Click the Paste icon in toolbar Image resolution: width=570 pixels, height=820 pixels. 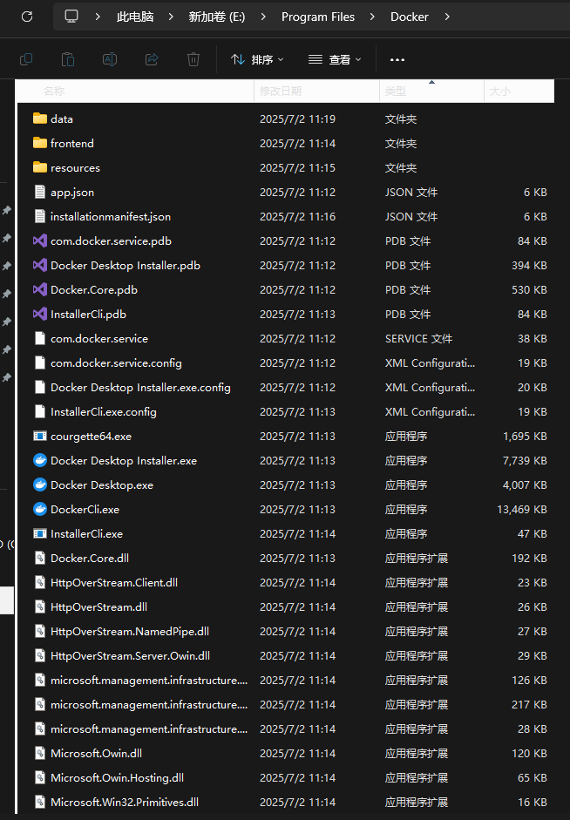pyautogui.click(x=68, y=59)
